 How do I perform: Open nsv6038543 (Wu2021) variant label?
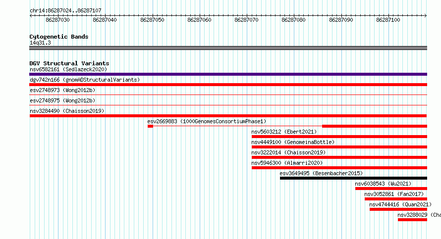pyautogui.click(x=383, y=184)
